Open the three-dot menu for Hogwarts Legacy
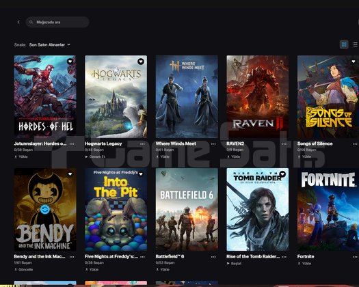 coord(142,144)
